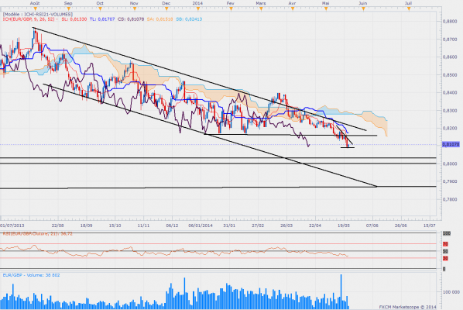This screenshot has width=463, height=310.
Task: Click the orange marker under Oct
Action: pyautogui.click(x=101, y=9)
